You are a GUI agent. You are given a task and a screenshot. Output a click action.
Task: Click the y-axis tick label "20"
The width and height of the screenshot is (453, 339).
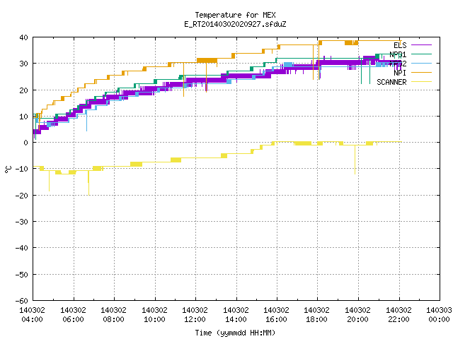tap(23, 90)
